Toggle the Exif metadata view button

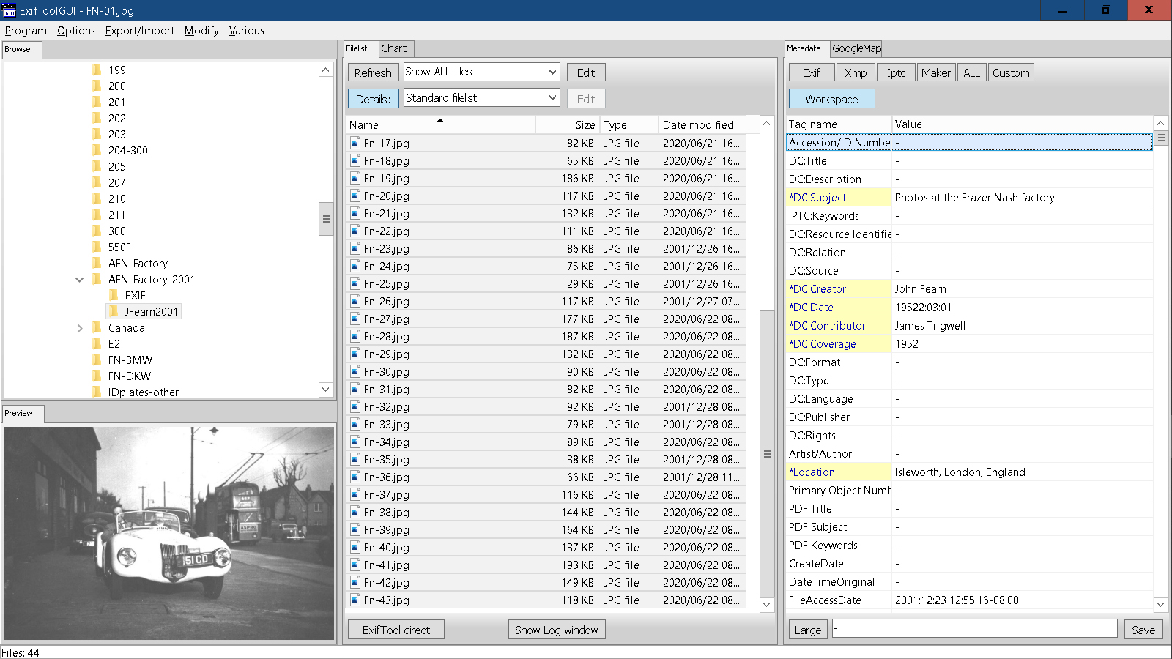(811, 72)
